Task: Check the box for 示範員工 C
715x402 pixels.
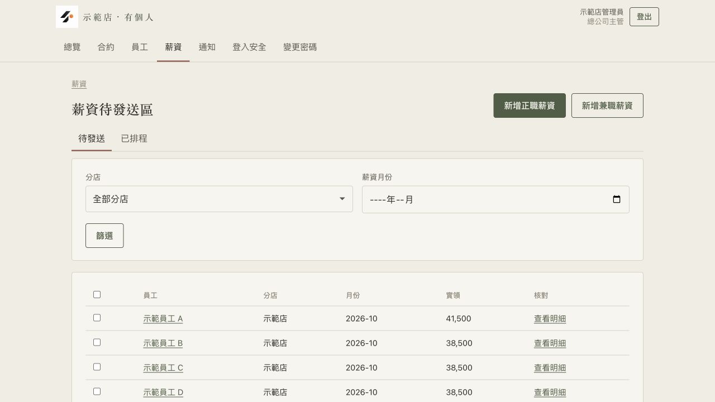Action: tap(97, 367)
